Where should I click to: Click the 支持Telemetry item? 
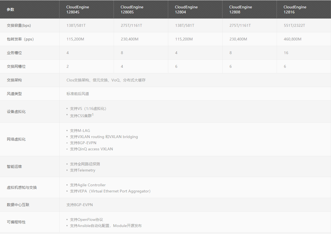point(82,170)
